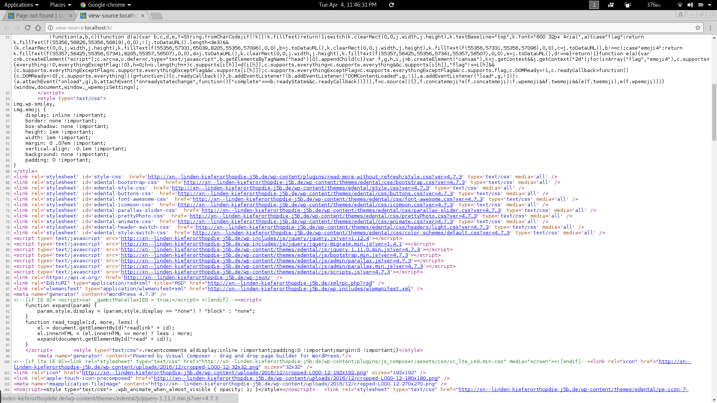Click the address bar showing view-source:localhost/k/
Viewport: 717px width, 403px height.
coord(373,28)
